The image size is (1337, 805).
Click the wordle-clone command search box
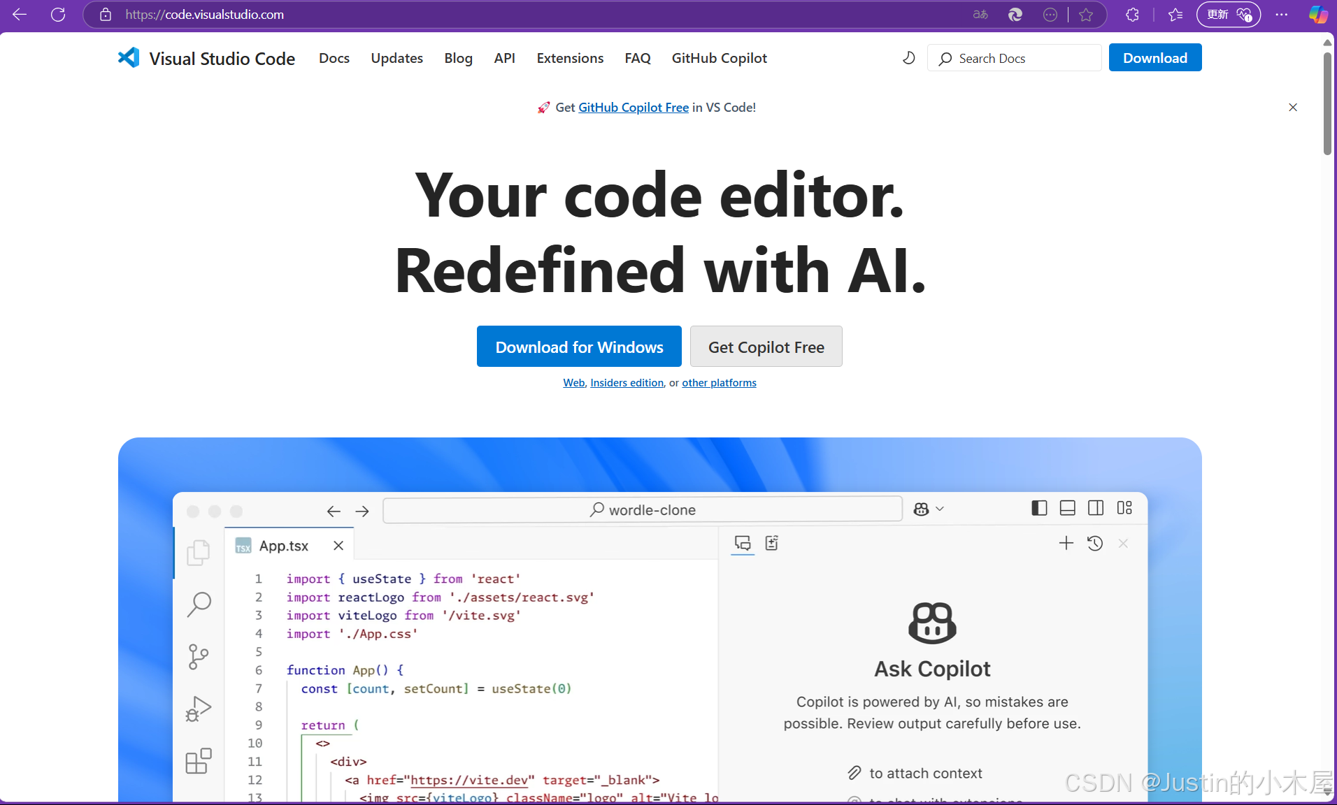coord(643,509)
